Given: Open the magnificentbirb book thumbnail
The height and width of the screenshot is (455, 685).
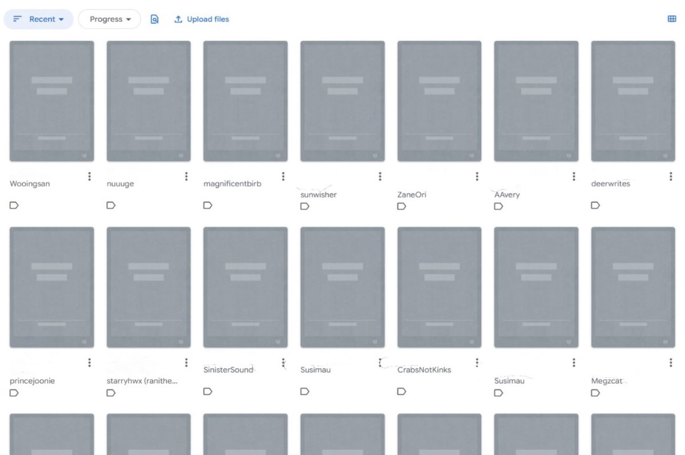Looking at the screenshot, I should (x=245, y=101).
